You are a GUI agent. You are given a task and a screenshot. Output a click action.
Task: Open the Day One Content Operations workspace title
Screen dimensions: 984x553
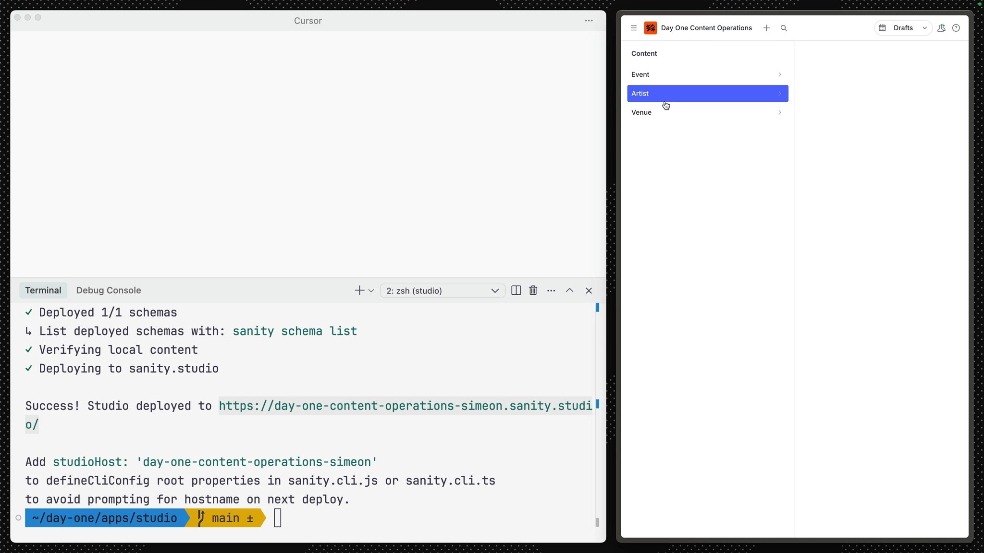coord(706,28)
